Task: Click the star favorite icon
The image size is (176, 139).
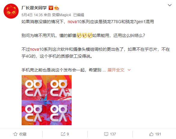Action: coord(15,134)
